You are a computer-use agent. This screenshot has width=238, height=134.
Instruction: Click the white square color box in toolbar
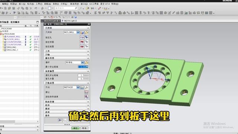tap(49, 8)
